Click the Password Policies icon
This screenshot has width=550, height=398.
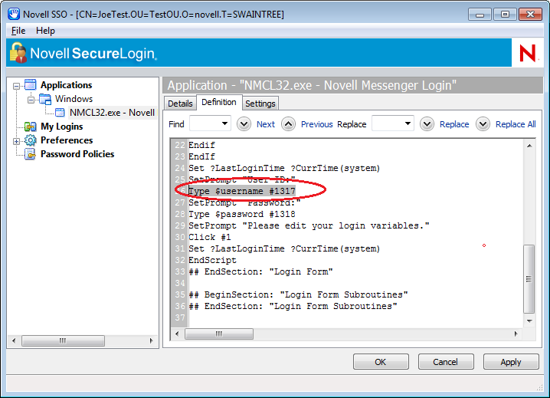[x=30, y=154]
